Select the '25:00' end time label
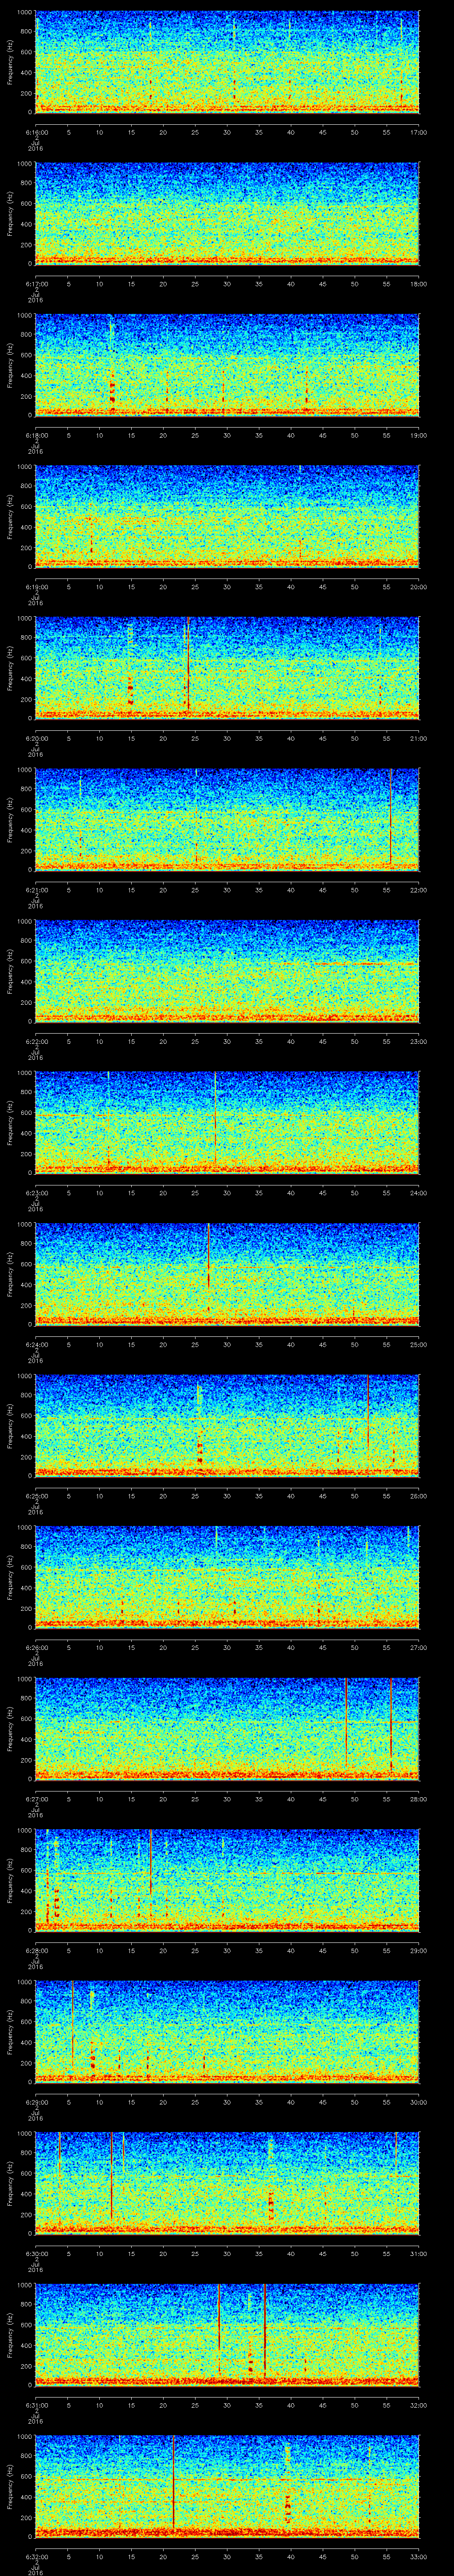 [419, 1344]
